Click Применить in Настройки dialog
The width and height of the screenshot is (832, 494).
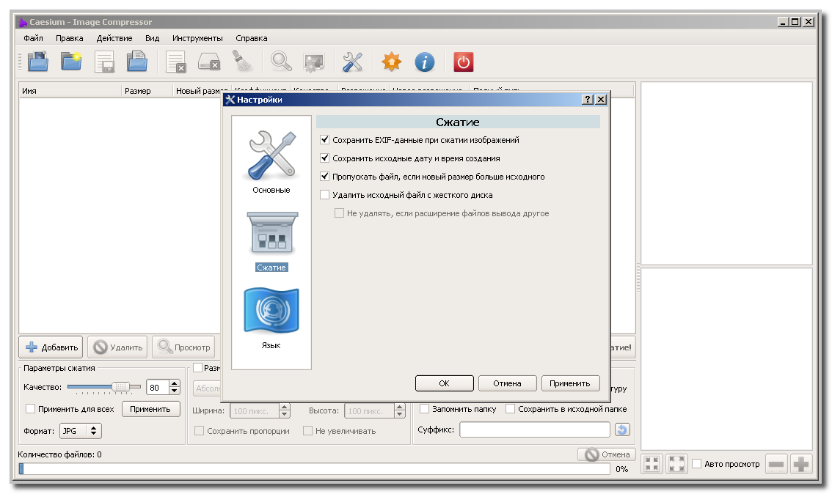pyautogui.click(x=570, y=383)
